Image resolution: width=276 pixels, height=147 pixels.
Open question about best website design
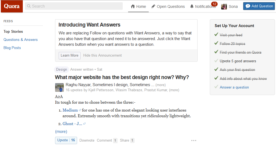coord(122,77)
